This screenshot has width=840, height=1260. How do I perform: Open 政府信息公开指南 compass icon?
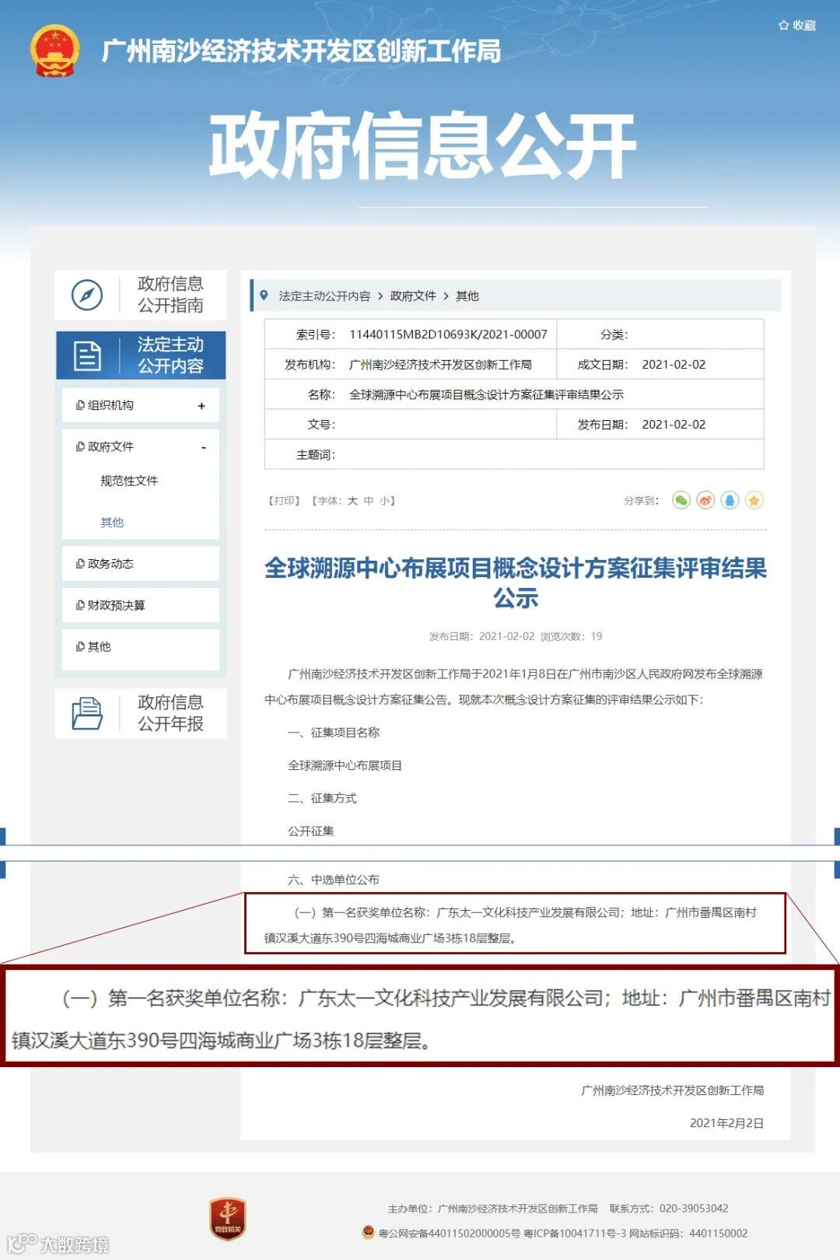87,295
